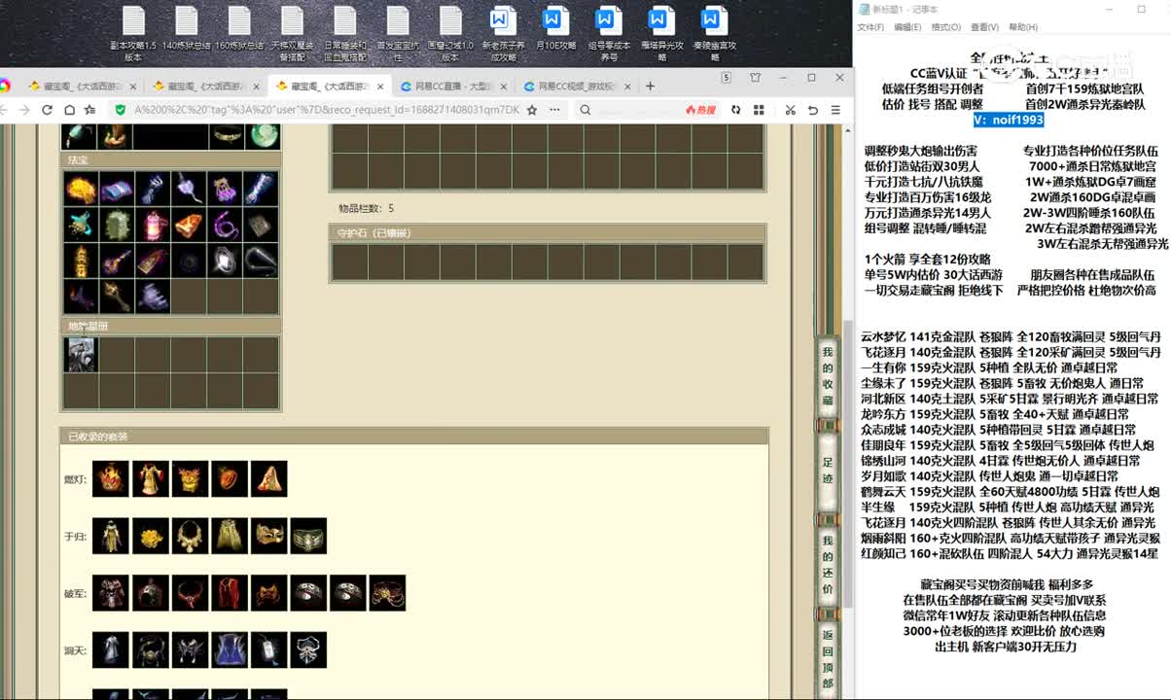Screen dimensions: 1171x700
Task: Open WPS document 新老孩子养成攻略
Action: (x=503, y=34)
